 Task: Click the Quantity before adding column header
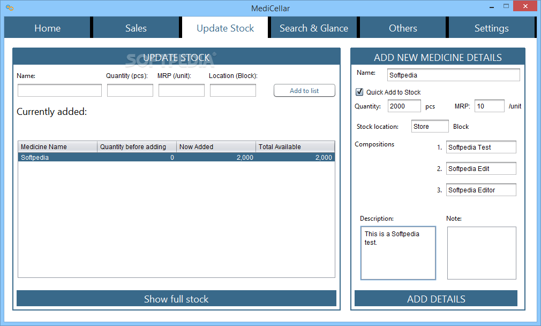coord(137,146)
